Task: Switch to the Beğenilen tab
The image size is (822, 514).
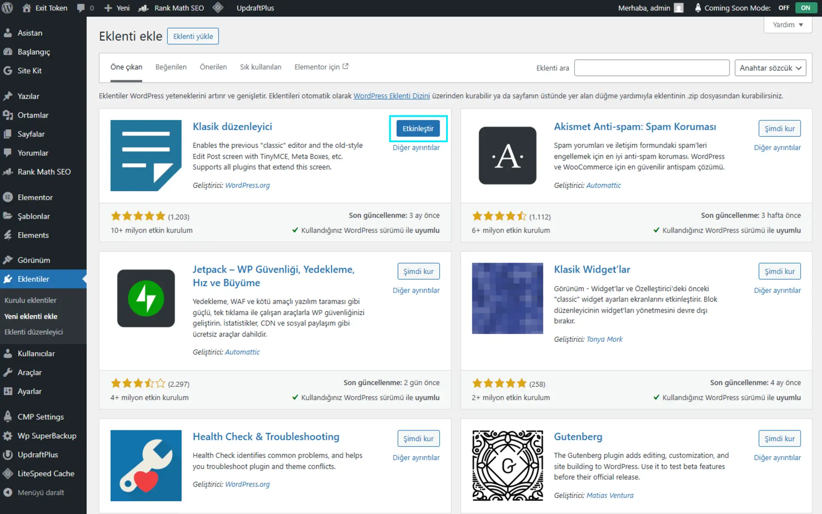Action: pos(171,67)
